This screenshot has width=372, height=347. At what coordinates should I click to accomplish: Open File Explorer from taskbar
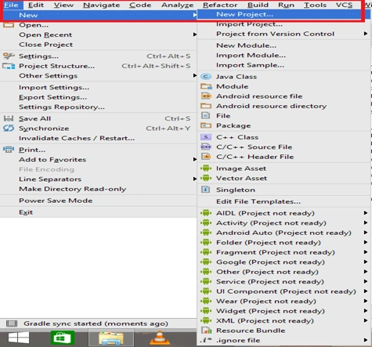tap(111, 338)
